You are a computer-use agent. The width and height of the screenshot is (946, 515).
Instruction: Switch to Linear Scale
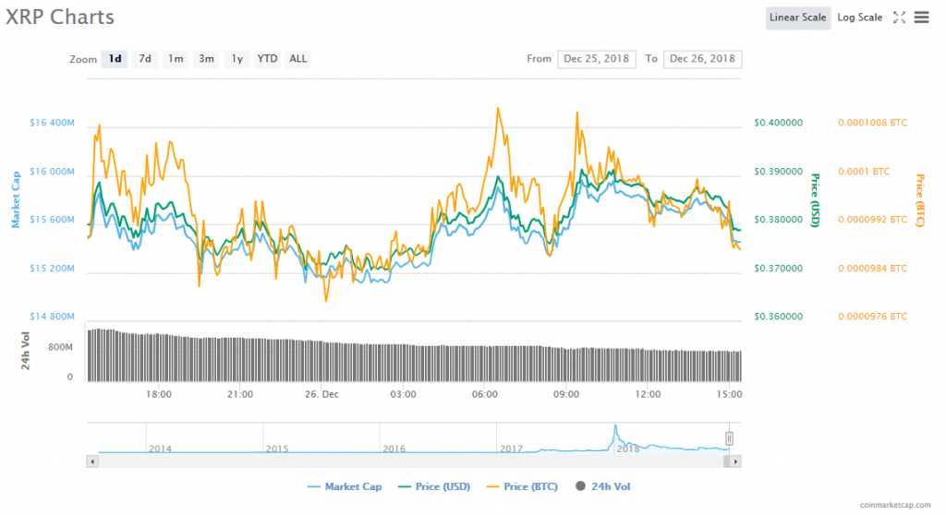click(797, 18)
